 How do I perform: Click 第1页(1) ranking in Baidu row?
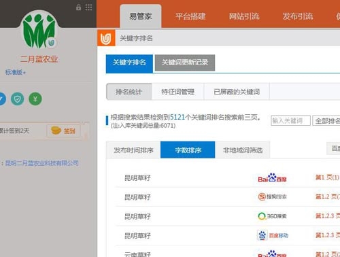327,177
